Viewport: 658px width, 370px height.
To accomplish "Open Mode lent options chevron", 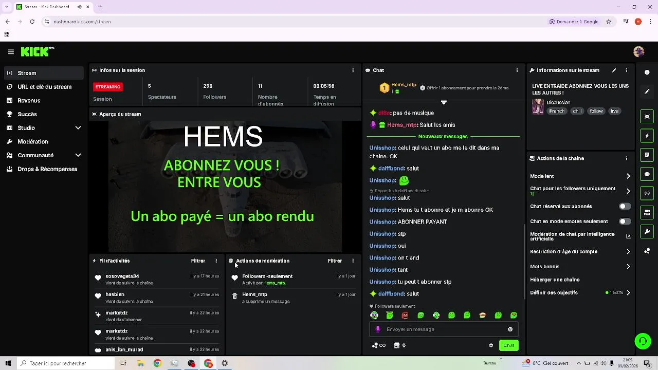I will (628, 176).
